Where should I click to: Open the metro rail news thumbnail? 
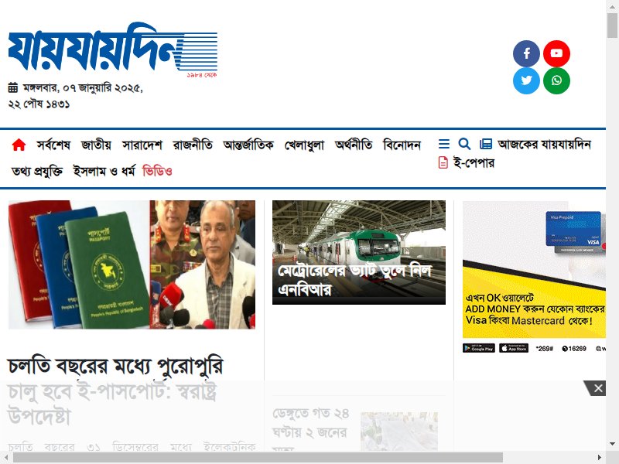(359, 252)
